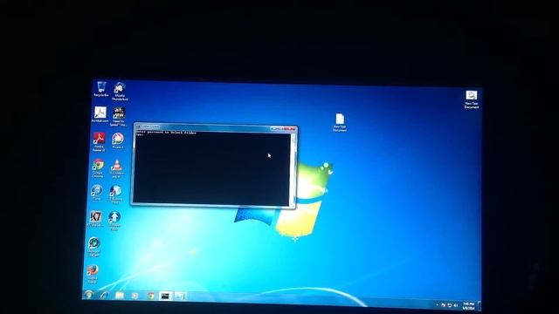Open the iTunes desktop shortcut

click(x=96, y=192)
